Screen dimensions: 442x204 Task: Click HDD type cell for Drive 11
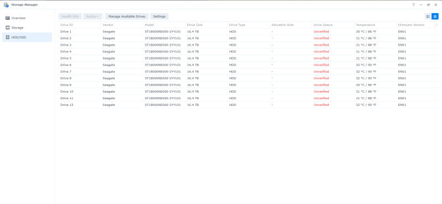[x=233, y=98]
